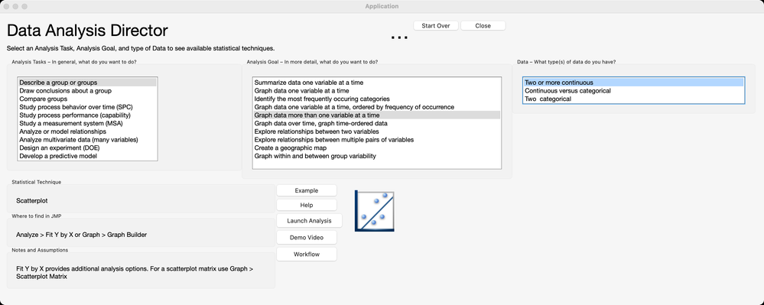Screen dimensions: 764x305
Task: Click the 'Scatterplot' statistical technique text
Action: click(31, 200)
